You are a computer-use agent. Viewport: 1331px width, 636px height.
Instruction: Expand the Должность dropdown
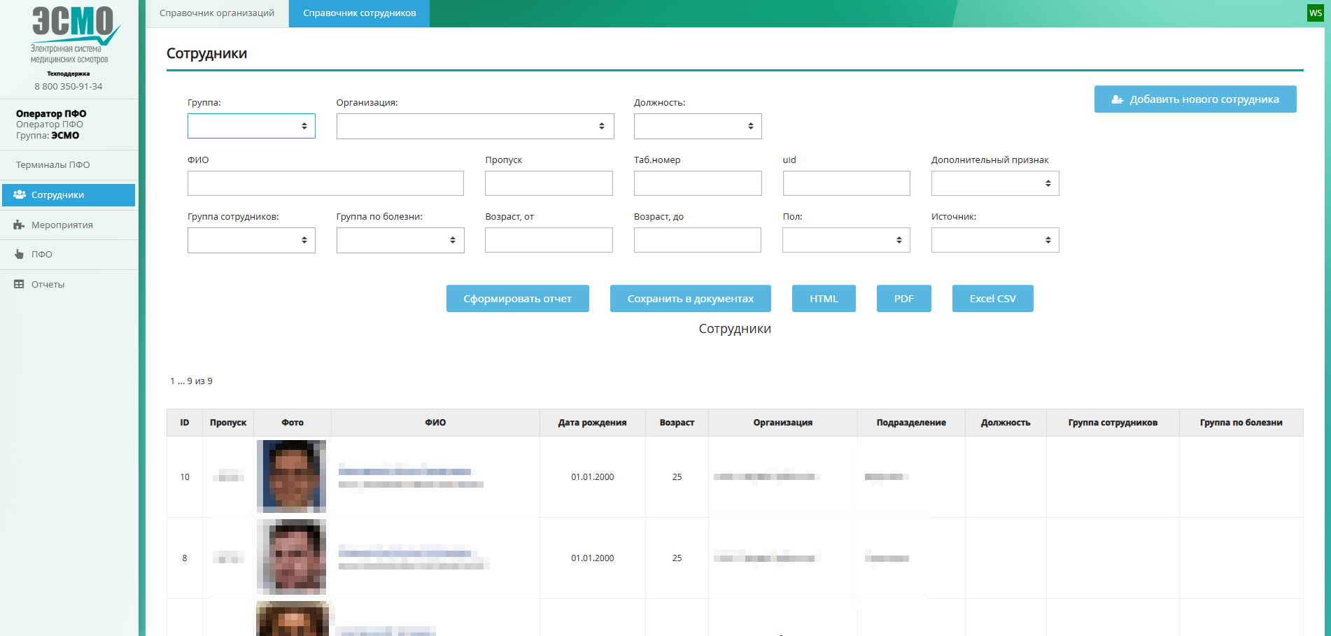[x=697, y=126]
